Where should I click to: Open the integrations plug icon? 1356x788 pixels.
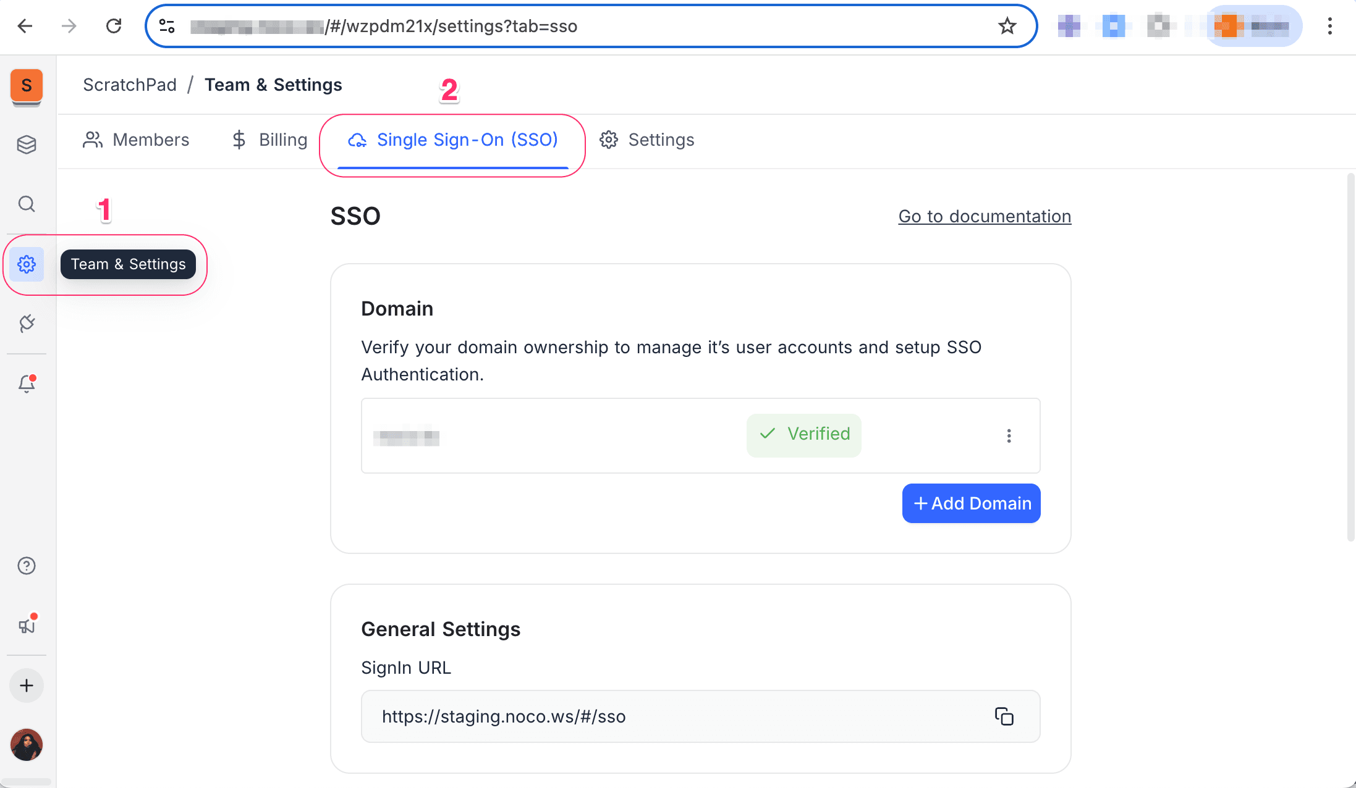point(26,323)
